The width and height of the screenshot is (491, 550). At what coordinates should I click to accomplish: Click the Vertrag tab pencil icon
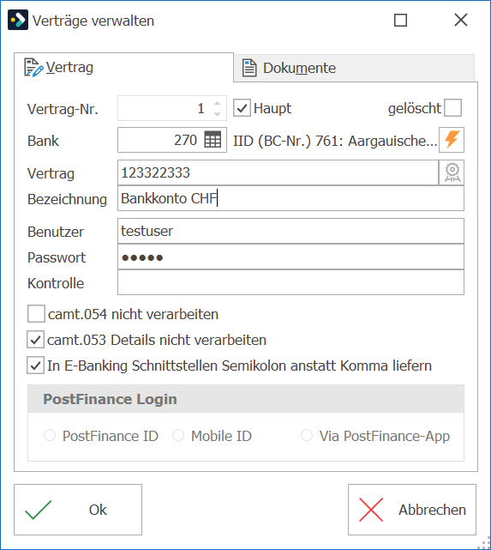(x=33, y=67)
